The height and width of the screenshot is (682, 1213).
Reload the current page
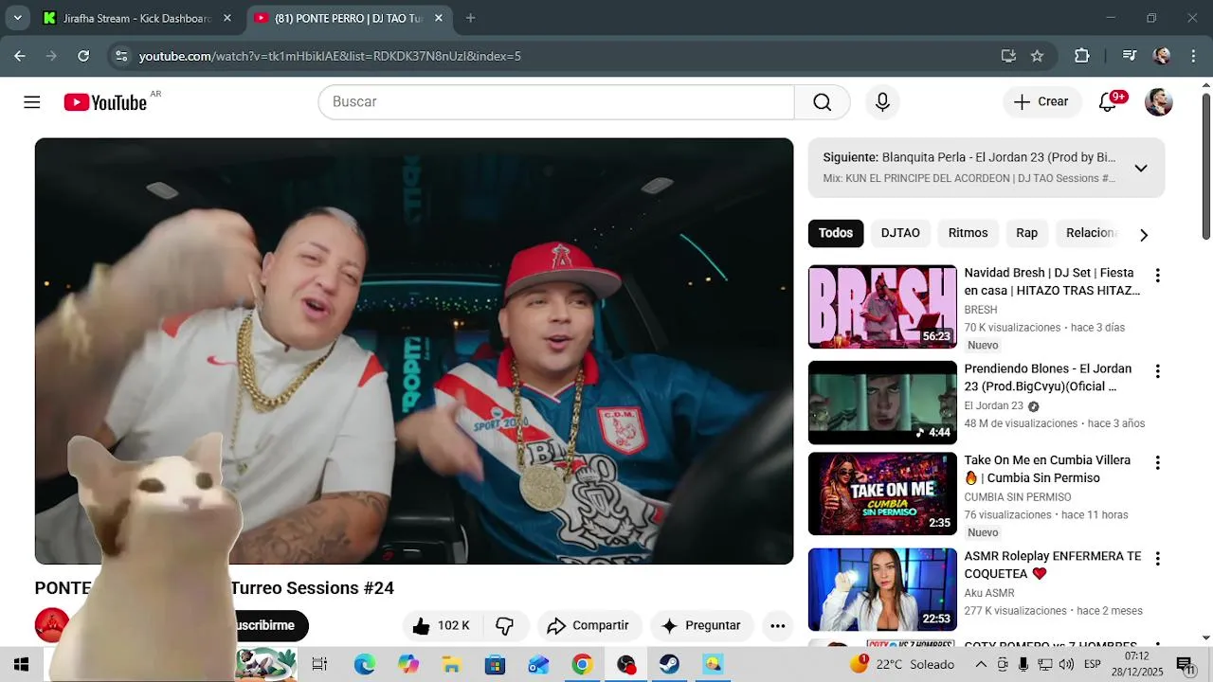(x=83, y=56)
